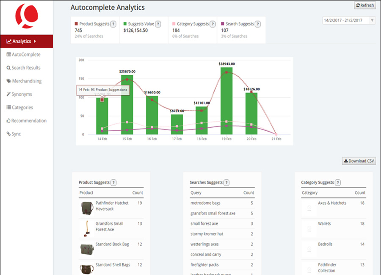The image size is (381, 275).
Task: Open the date range dropdown
Action: [x=349, y=20]
